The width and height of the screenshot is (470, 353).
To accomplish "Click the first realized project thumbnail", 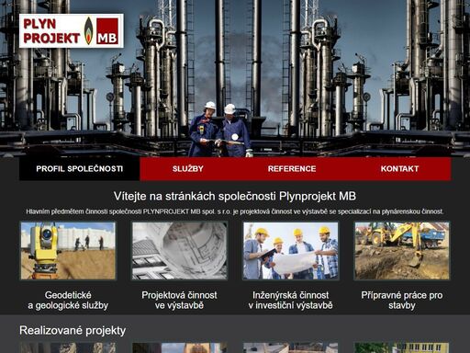I will tap(68, 347).
